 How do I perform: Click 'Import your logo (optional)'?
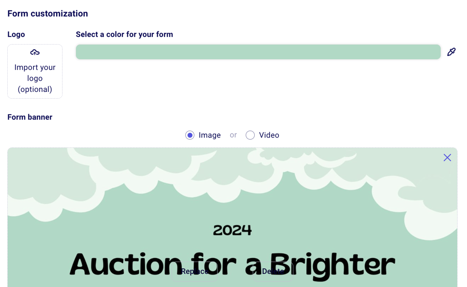[35, 78]
